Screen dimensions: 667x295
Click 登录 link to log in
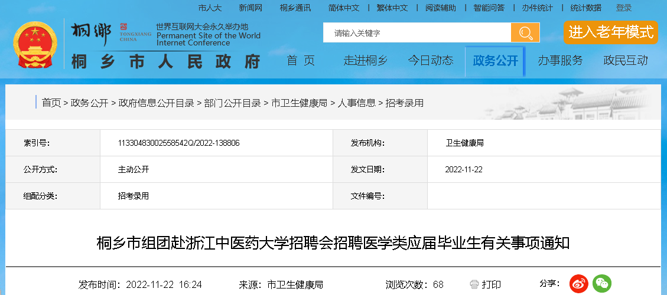[624, 8]
